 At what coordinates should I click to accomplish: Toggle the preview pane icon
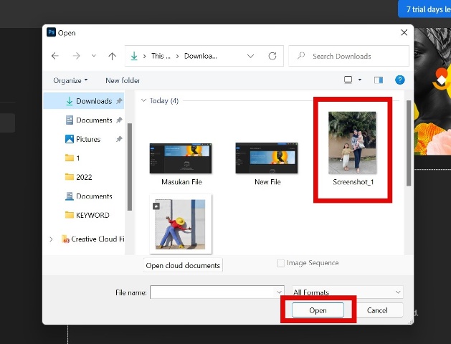(x=380, y=80)
